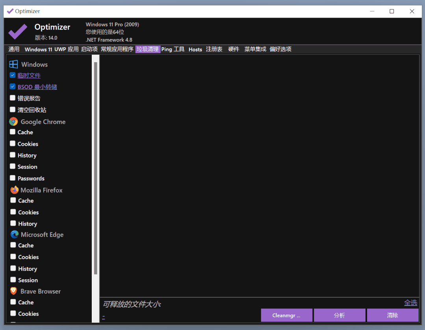Click the Google Chrome icon
This screenshot has width=425, height=330.
13,121
